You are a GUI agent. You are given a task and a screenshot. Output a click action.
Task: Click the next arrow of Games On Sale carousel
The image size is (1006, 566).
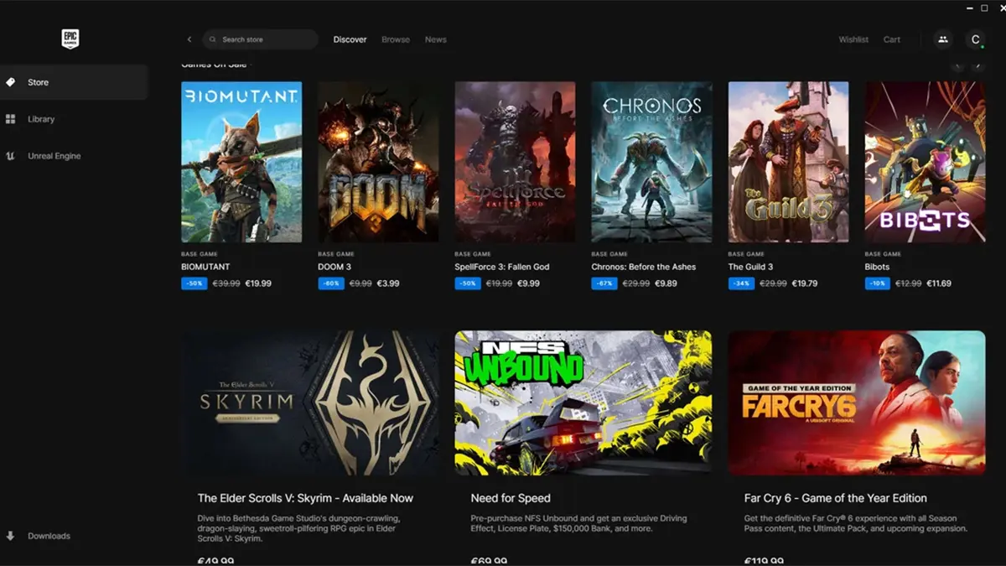pos(977,65)
